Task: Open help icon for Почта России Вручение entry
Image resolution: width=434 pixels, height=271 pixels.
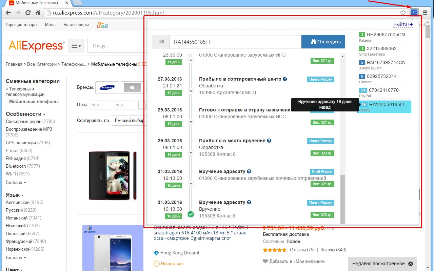Action: tap(249, 202)
